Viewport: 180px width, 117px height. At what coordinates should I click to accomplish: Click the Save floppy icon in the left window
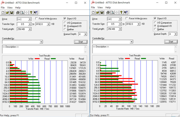tap(12, 12)
